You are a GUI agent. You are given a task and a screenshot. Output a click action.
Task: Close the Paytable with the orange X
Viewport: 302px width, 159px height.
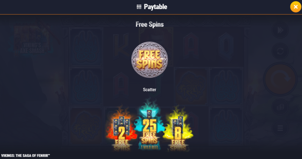(296, 7)
